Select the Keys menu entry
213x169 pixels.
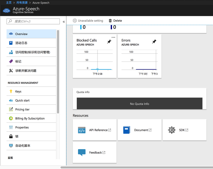pyautogui.click(x=31, y=91)
